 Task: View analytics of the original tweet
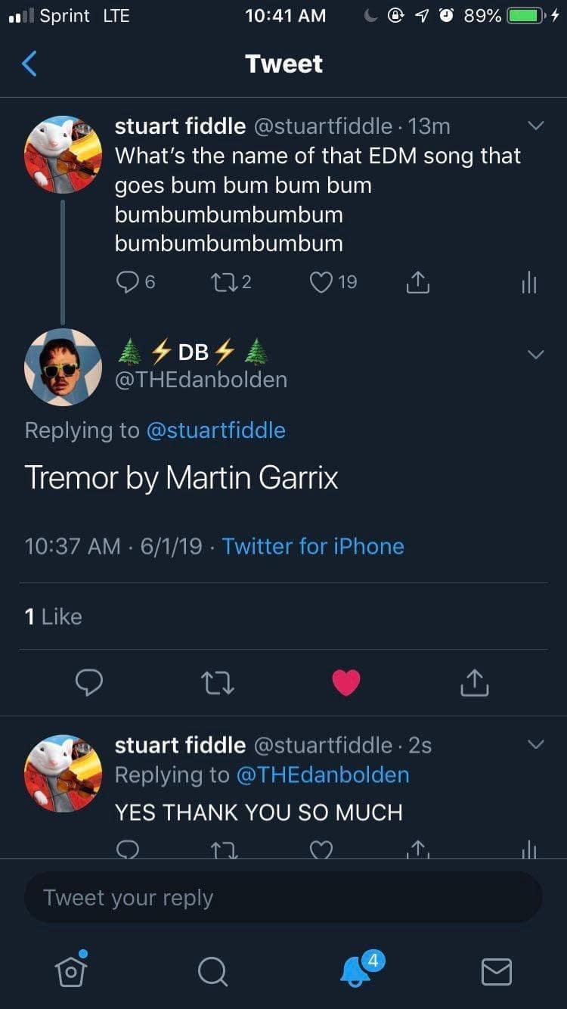[529, 282]
